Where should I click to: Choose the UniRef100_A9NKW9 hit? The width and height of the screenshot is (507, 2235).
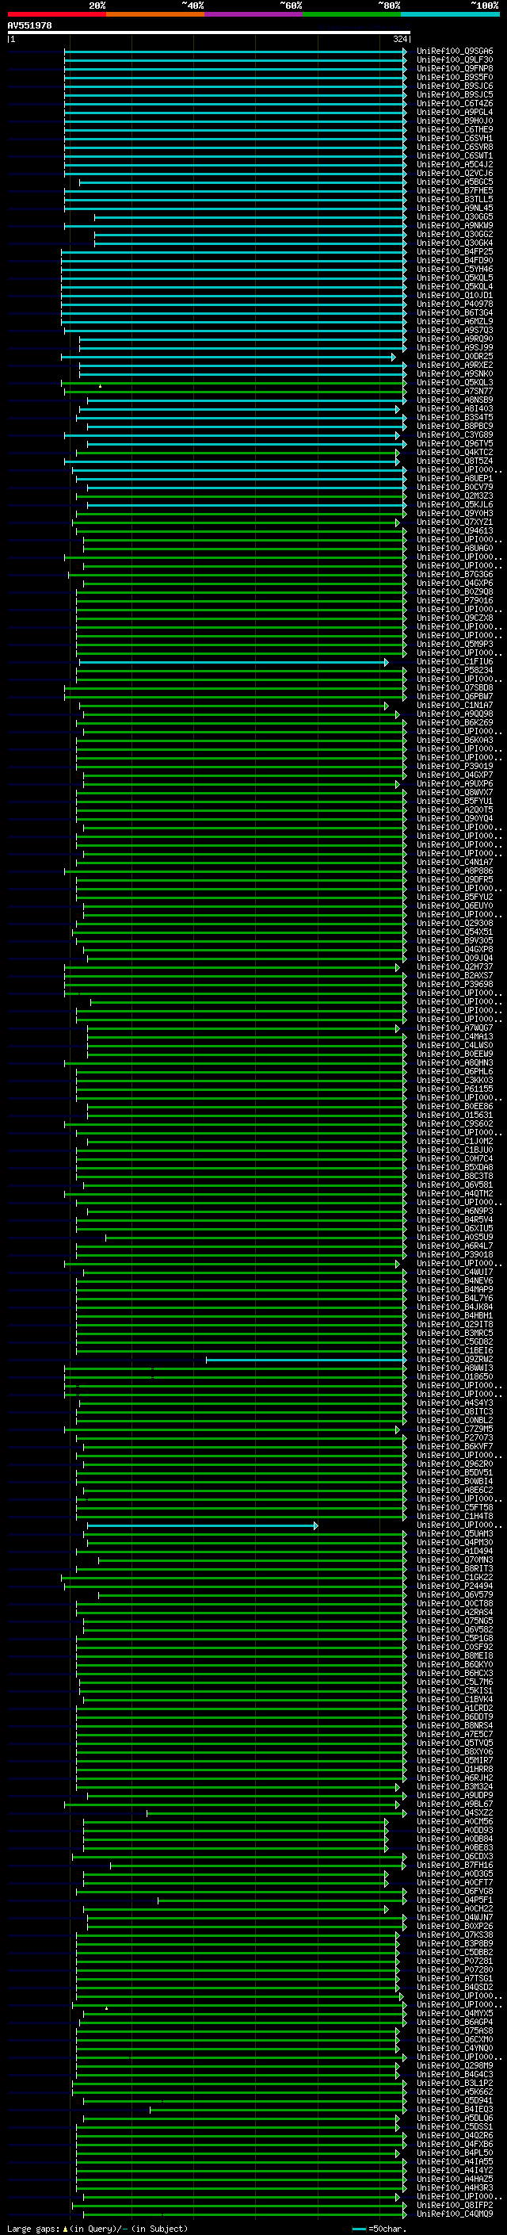pos(455,226)
